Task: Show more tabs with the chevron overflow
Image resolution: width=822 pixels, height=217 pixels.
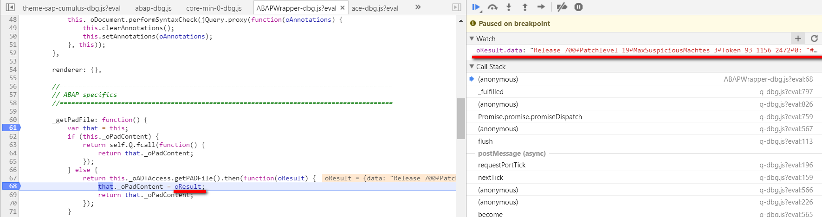Action: point(418,7)
